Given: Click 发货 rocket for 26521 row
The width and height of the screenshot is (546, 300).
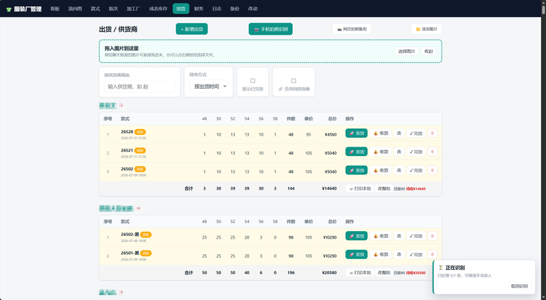Looking at the screenshot, I should 356,152.
